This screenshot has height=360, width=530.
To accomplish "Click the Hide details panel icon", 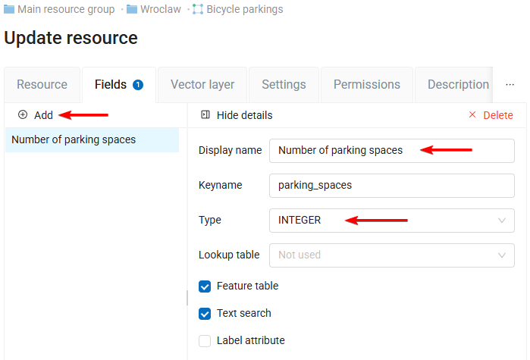I will [205, 115].
